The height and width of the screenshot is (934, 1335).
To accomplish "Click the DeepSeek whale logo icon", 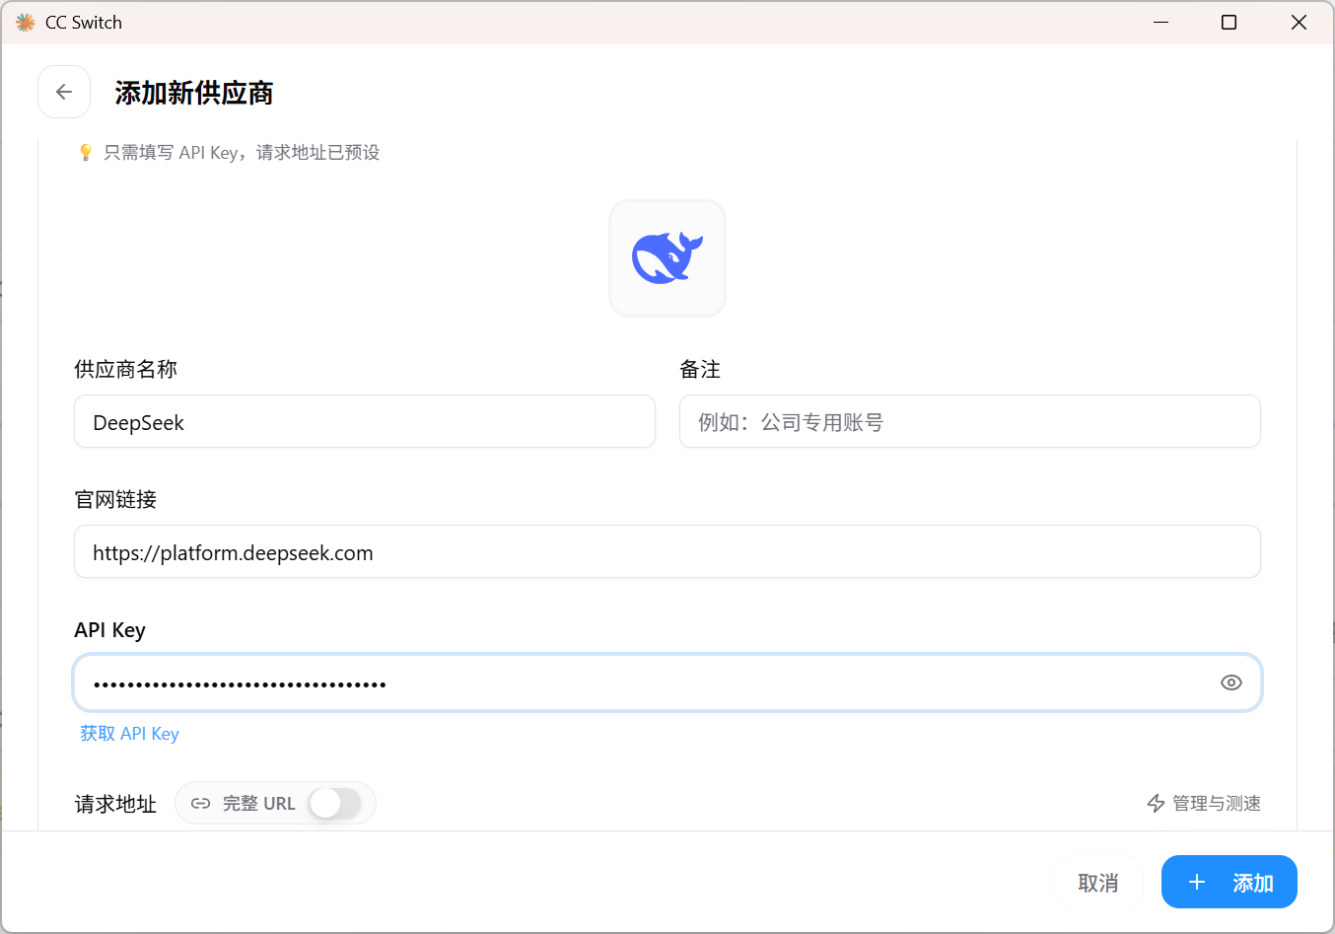I will pos(667,258).
